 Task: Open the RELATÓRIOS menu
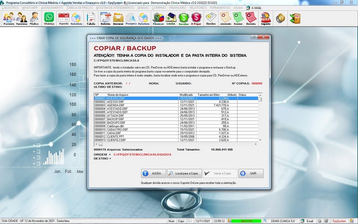[x=198, y=8]
